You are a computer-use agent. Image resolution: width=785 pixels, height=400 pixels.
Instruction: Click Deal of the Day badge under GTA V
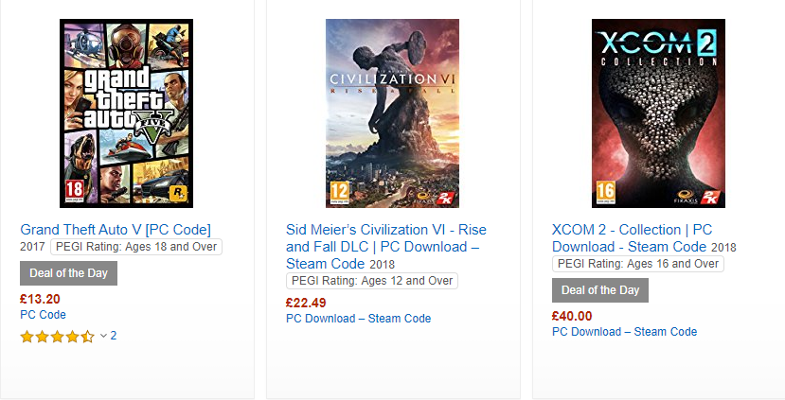pyautogui.click(x=68, y=273)
